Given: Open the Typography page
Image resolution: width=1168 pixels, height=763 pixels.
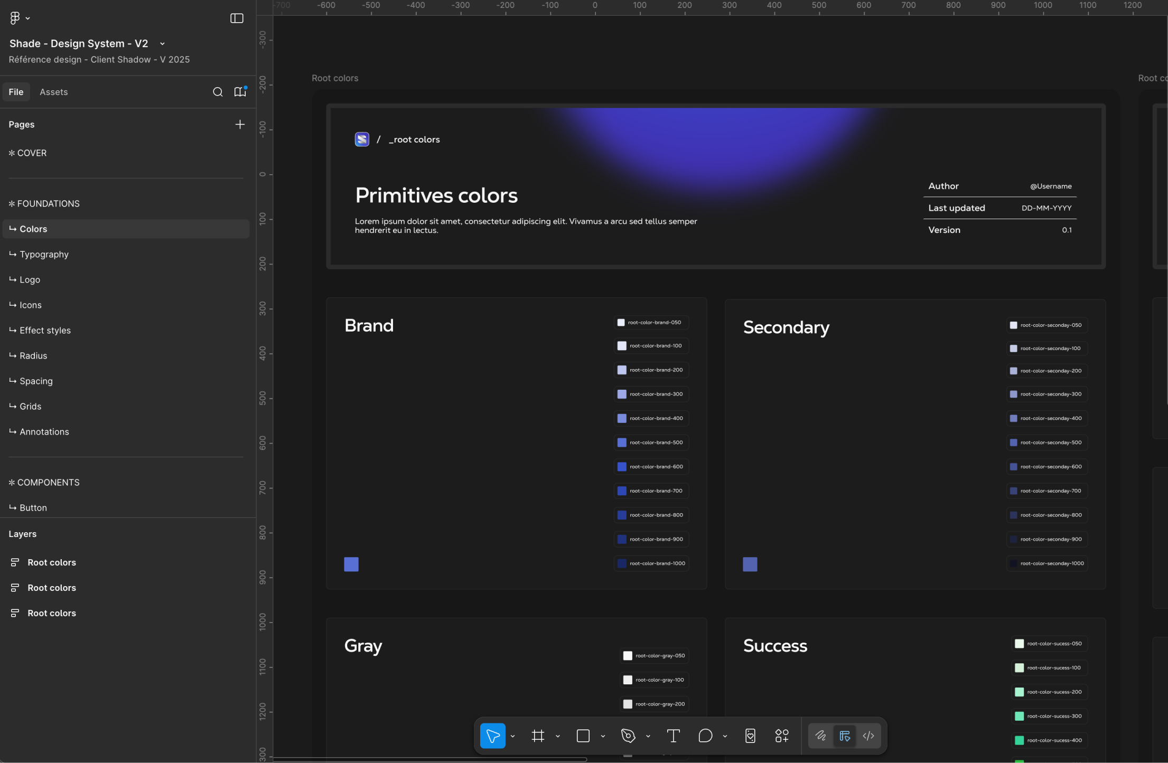Looking at the screenshot, I should (44, 254).
